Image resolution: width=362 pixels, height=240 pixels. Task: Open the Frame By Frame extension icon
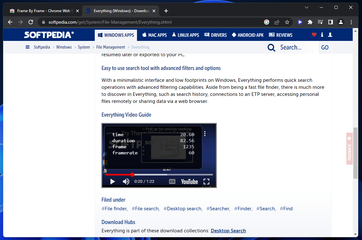(300, 22)
